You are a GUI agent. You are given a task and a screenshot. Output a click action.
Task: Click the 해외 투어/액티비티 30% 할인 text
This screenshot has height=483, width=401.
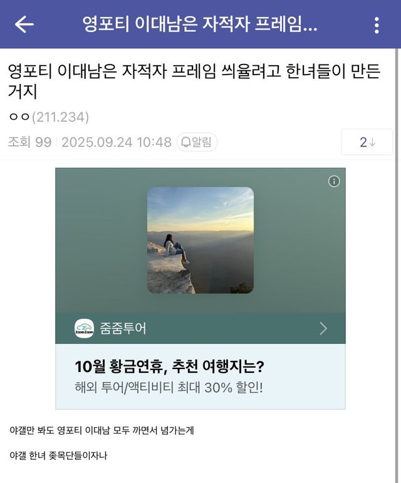169,387
